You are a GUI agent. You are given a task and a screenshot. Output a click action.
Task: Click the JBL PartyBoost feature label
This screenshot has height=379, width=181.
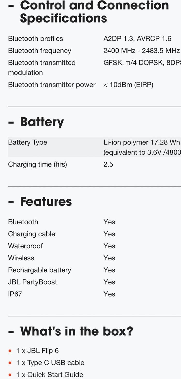(33, 282)
